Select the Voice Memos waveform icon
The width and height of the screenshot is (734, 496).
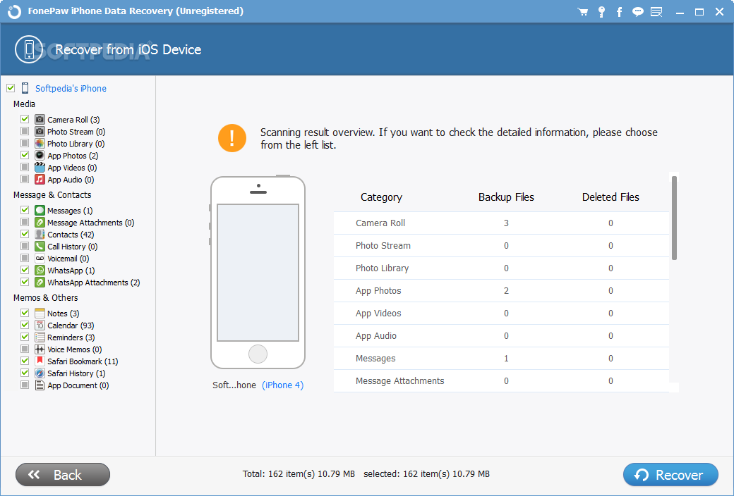40,349
